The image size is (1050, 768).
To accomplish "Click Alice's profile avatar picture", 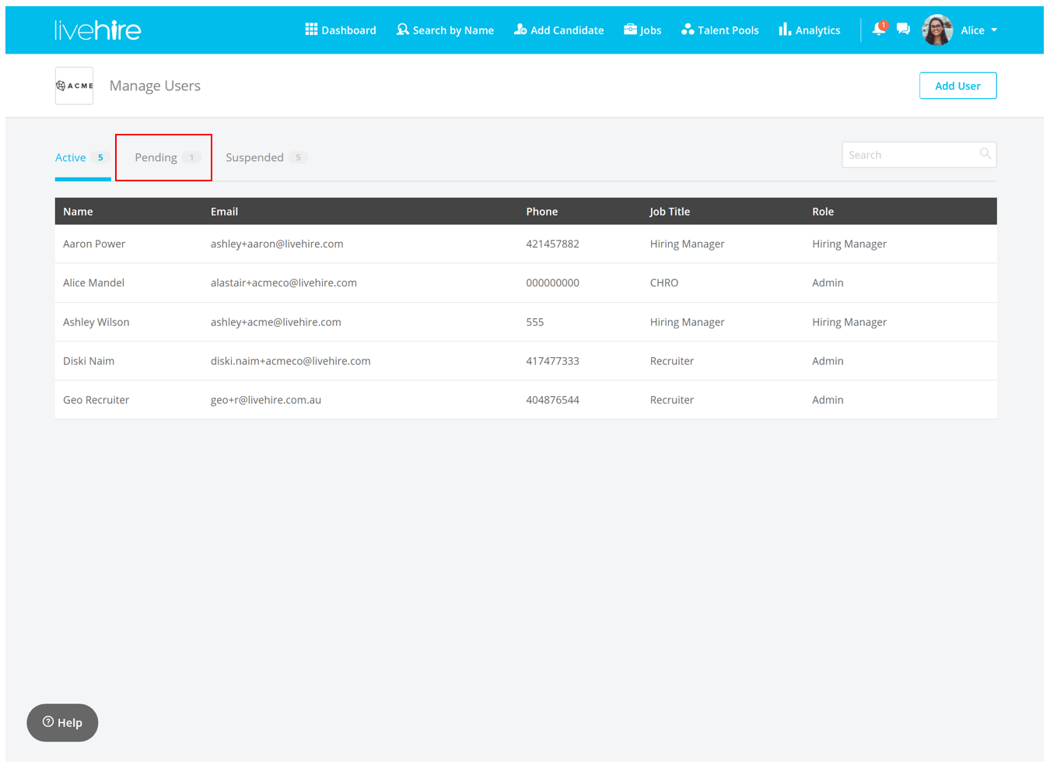I will click(x=937, y=30).
